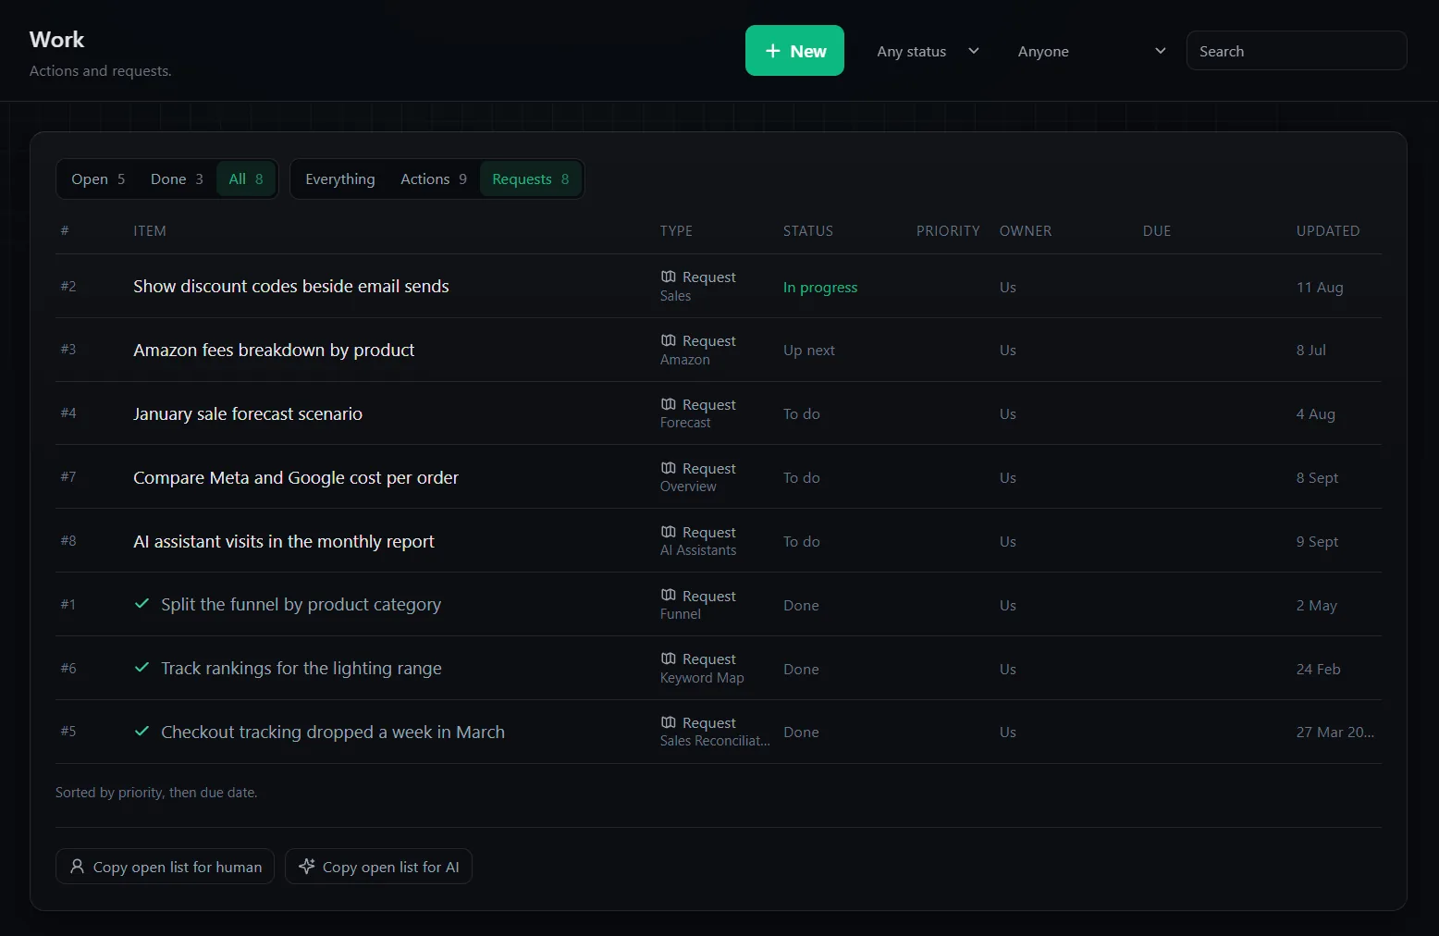This screenshot has width=1439, height=936.
Task: Open 'AI assistant visits in the monthly report'
Action: tap(284, 542)
